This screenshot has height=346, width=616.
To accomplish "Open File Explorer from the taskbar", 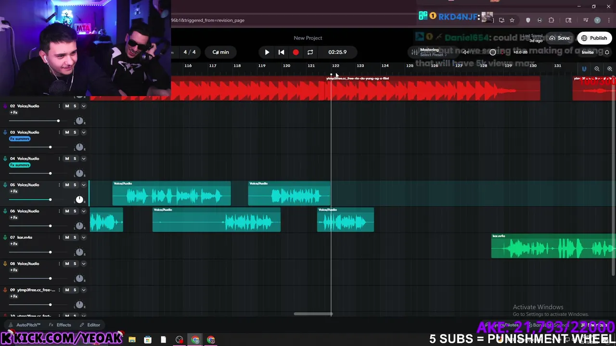I will 132,340.
